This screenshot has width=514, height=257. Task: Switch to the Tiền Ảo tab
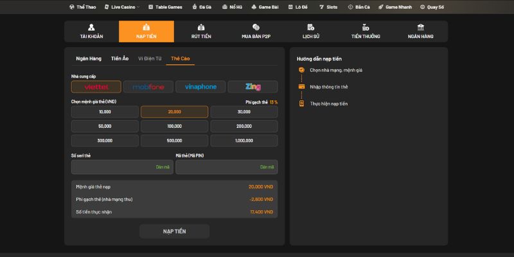click(x=120, y=58)
